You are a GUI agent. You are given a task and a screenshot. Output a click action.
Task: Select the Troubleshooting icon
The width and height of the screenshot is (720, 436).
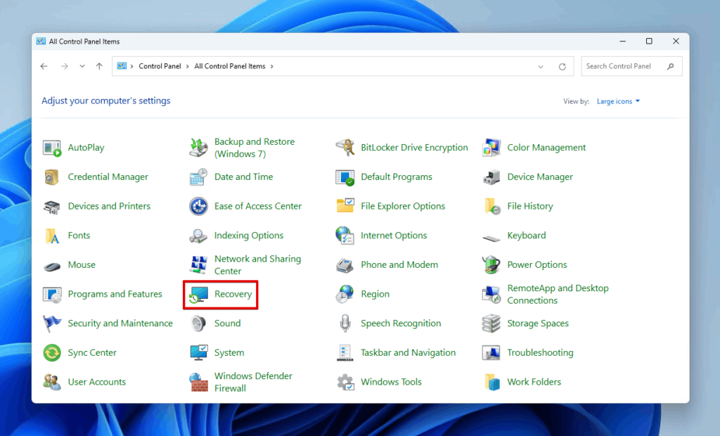542,352
